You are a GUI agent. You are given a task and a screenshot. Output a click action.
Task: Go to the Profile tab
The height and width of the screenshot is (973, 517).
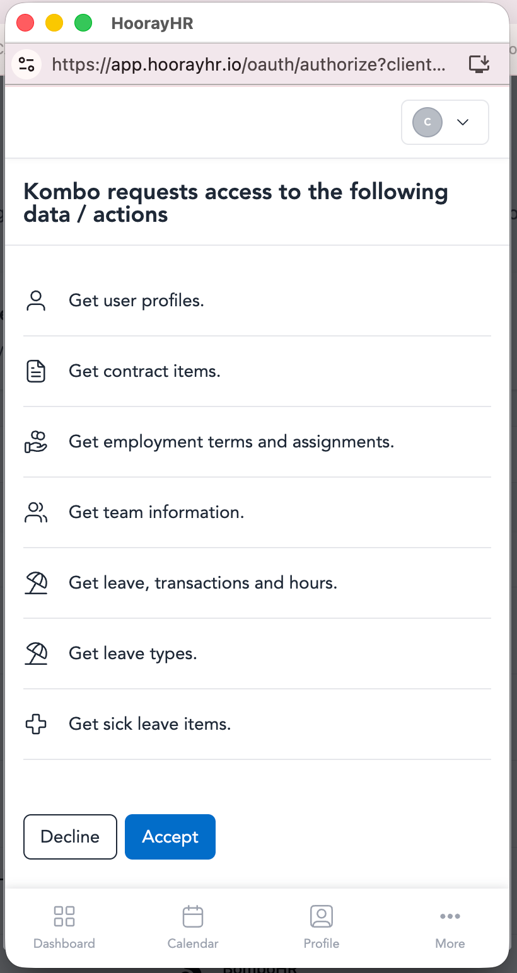click(x=322, y=926)
